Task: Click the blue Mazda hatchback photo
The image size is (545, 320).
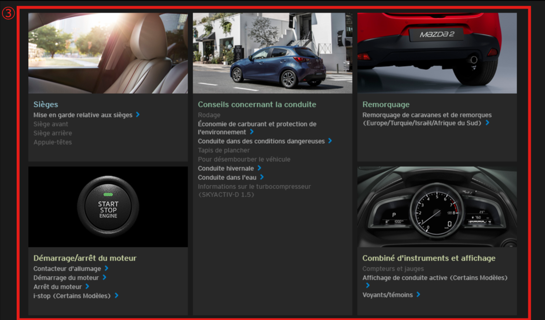Action: click(272, 53)
